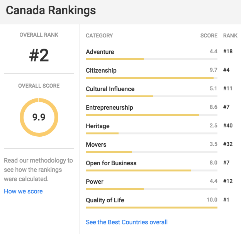Click the Entrepreneurship category label
Screen dimensions: 241x234
pos(109,107)
